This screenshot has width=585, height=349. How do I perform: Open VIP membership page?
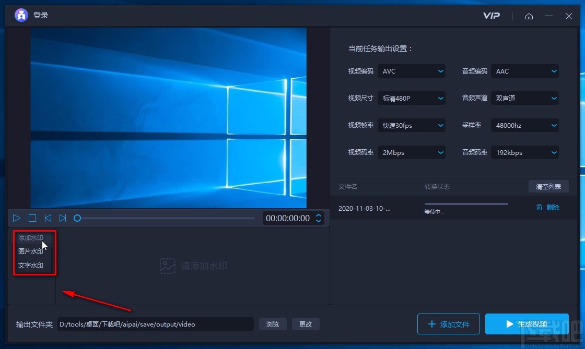pyautogui.click(x=491, y=16)
